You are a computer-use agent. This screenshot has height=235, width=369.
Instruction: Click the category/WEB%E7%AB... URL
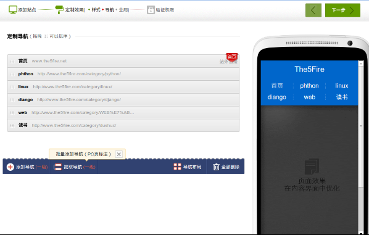(83, 113)
